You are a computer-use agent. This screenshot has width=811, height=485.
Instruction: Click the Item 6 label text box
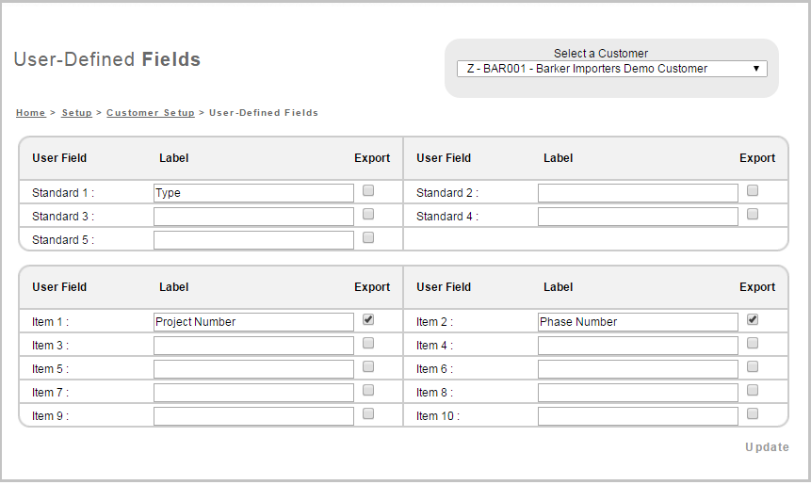click(638, 369)
